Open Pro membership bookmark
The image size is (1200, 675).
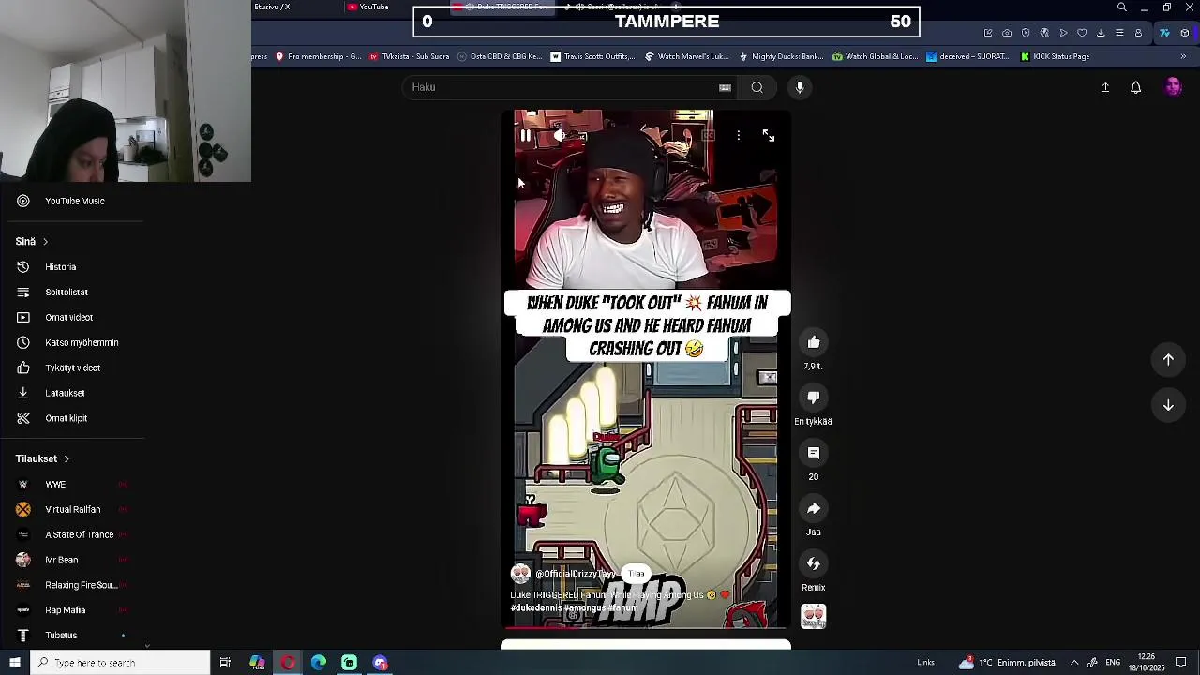317,56
